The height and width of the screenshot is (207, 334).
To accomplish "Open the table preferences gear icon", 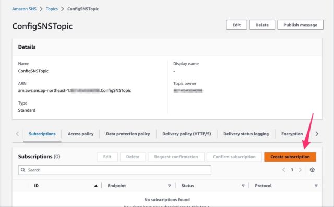I will (312, 170).
